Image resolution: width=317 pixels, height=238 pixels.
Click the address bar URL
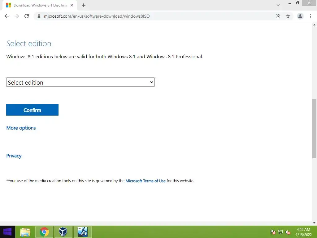pos(97,16)
